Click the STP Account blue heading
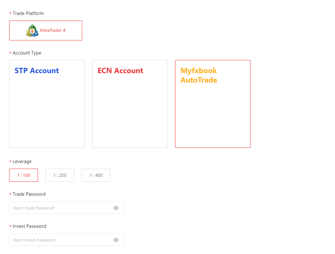 coord(37,71)
